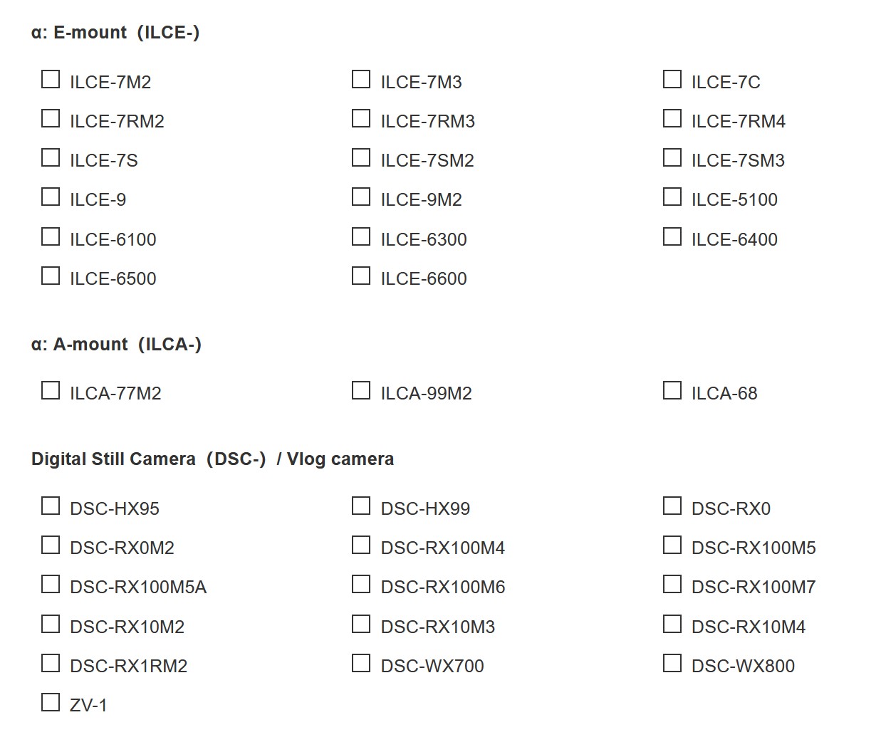Viewport: 881px width, 747px height.
Task: Check the ILCE-6300 option
Action: 361,236
